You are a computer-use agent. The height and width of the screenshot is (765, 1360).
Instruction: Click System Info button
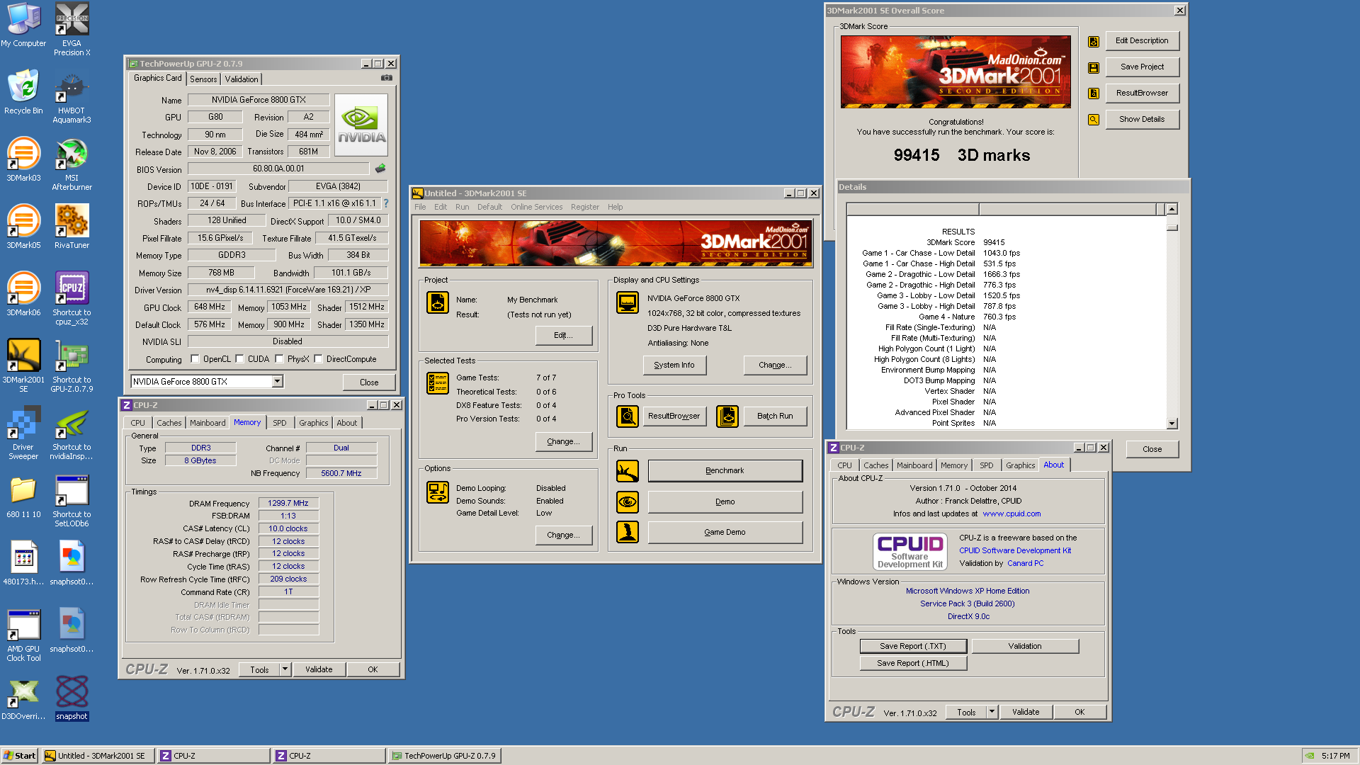click(674, 365)
